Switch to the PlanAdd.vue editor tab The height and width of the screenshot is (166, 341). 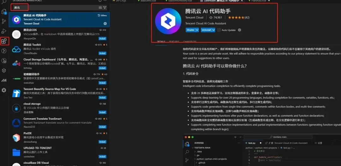click(x=258, y=1)
